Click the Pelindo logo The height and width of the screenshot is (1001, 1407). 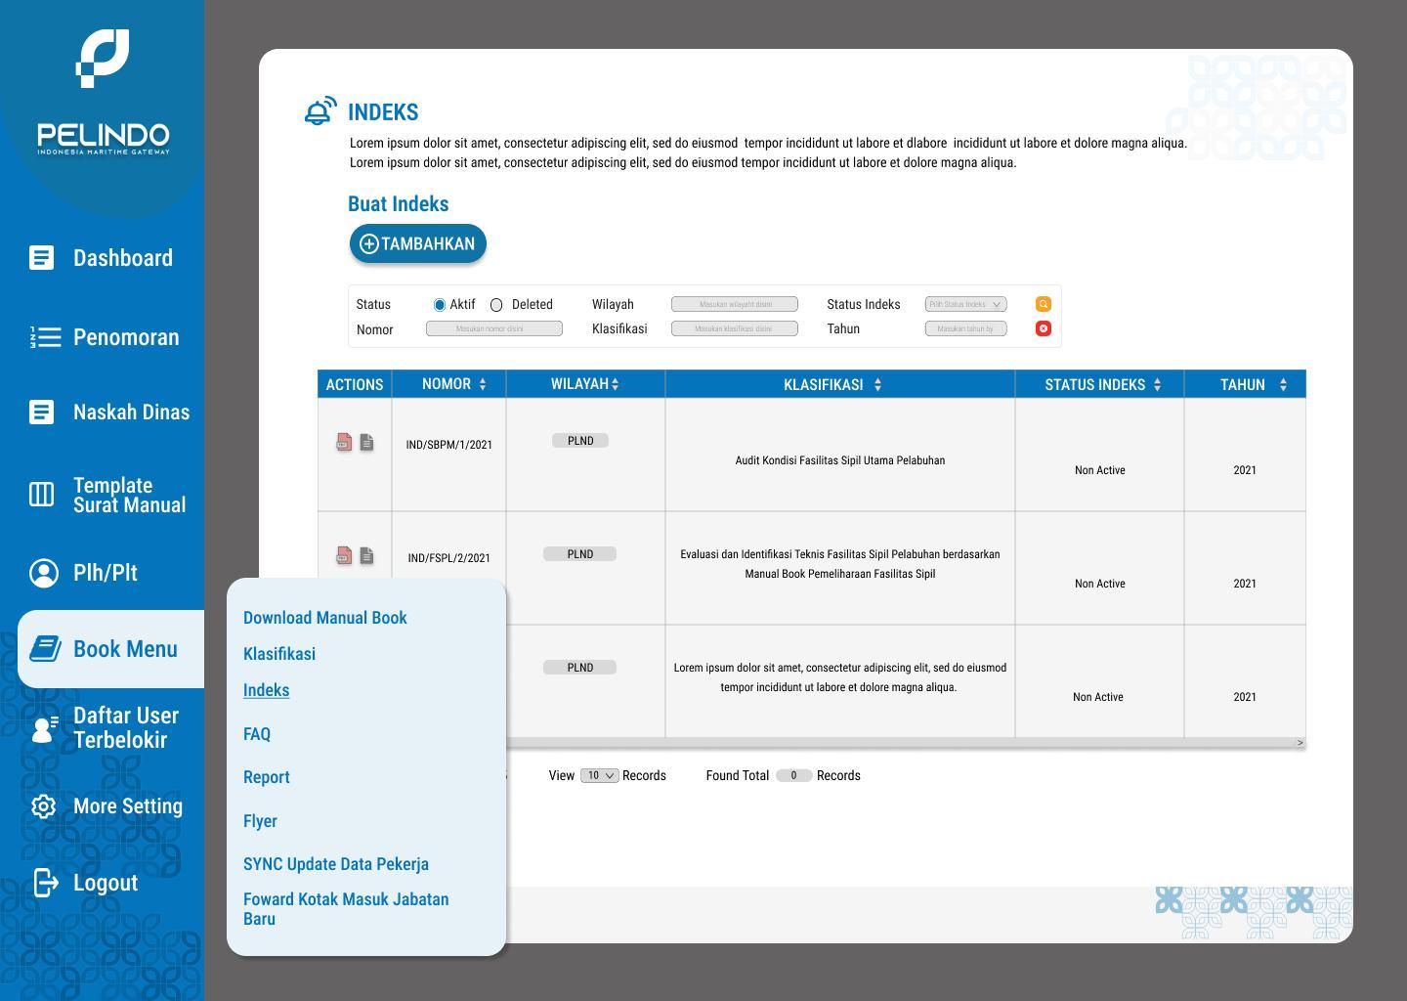pos(103,92)
